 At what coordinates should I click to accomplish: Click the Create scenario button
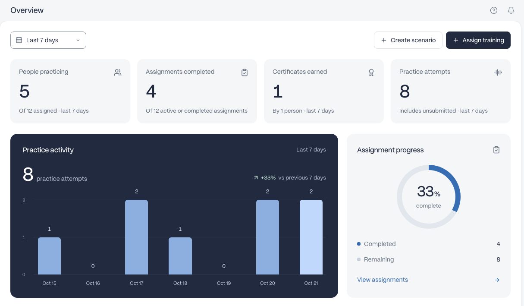(408, 40)
